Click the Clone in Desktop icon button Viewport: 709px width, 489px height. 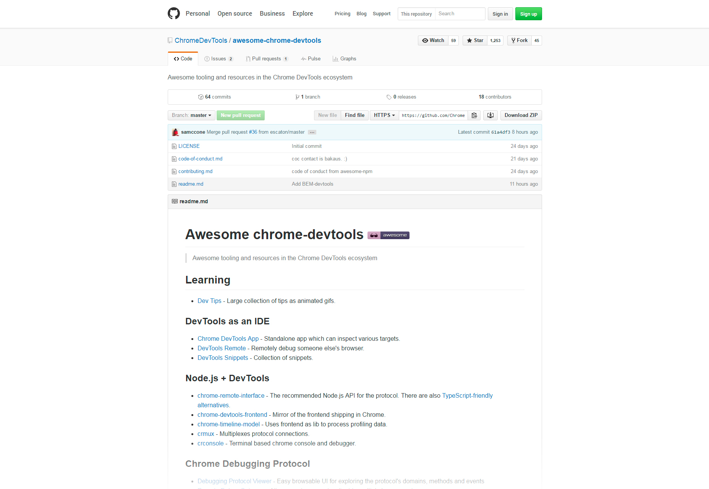point(490,115)
